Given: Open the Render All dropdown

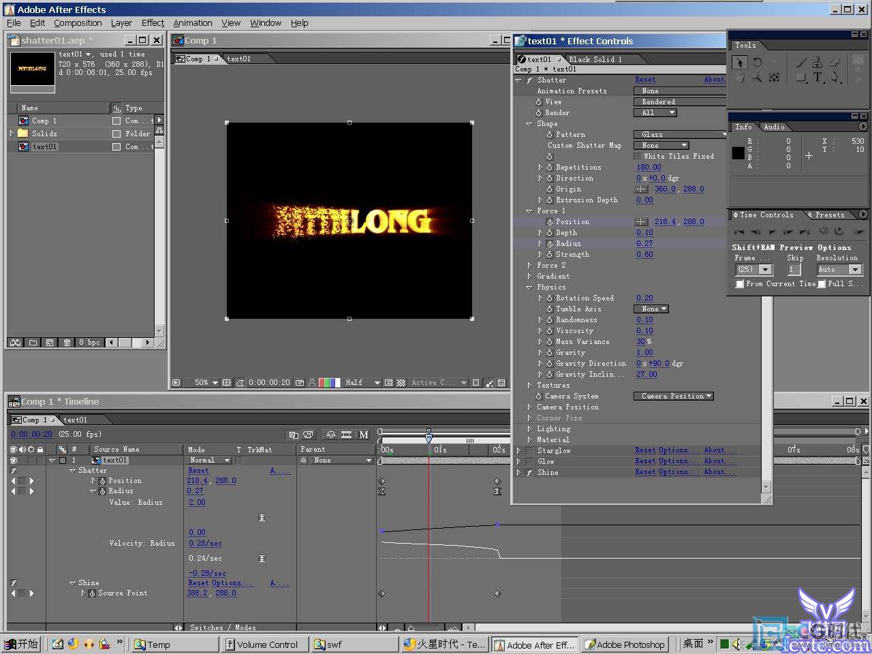Looking at the screenshot, I should (x=655, y=113).
